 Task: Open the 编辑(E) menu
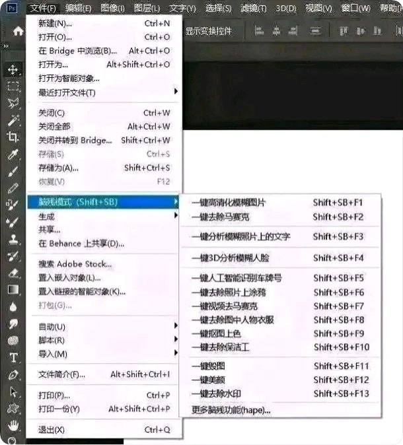point(78,8)
